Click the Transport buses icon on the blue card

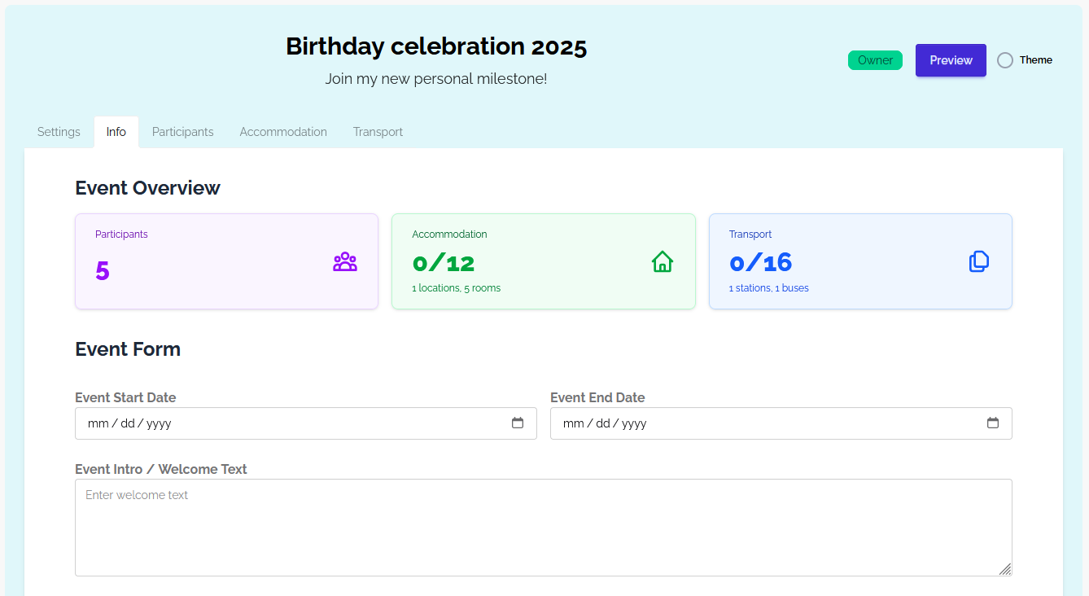tap(978, 261)
